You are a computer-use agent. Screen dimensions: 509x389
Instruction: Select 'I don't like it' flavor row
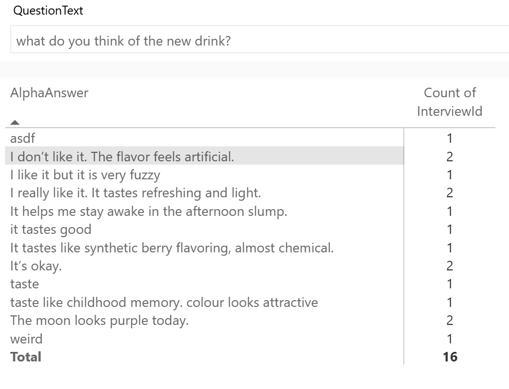pyautogui.click(x=122, y=157)
